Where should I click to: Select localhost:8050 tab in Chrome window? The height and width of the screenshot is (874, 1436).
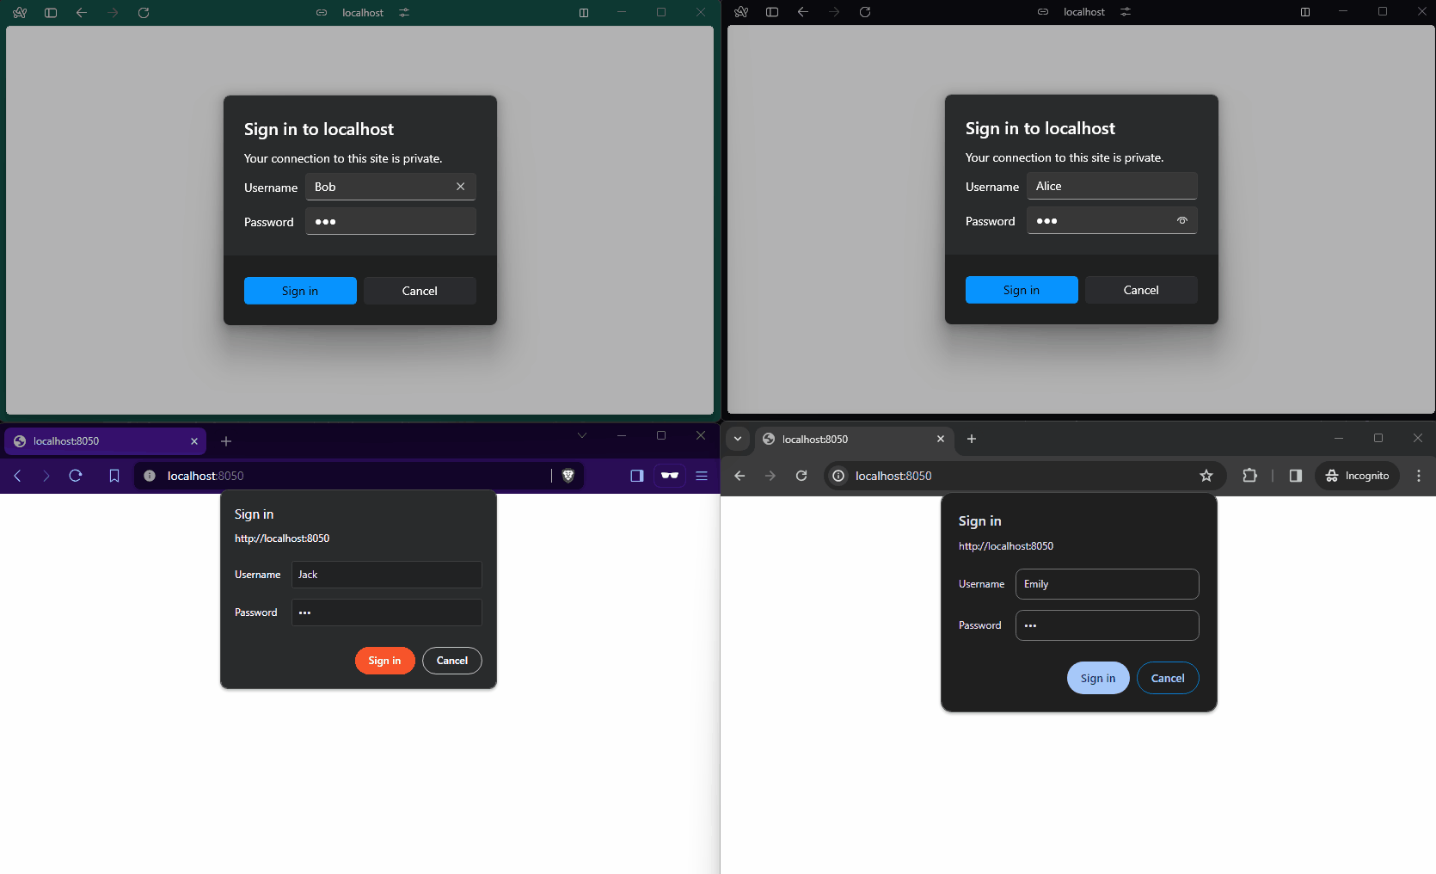[x=854, y=440]
